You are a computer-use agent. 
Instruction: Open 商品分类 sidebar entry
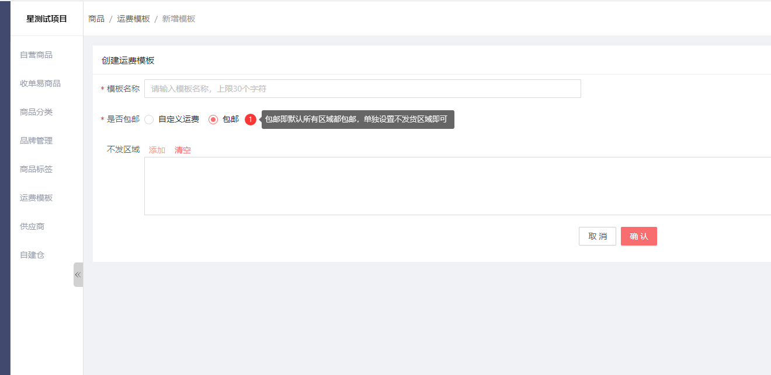point(36,112)
